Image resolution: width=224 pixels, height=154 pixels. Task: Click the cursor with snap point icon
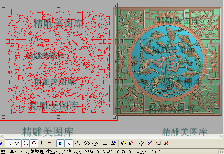point(123,143)
